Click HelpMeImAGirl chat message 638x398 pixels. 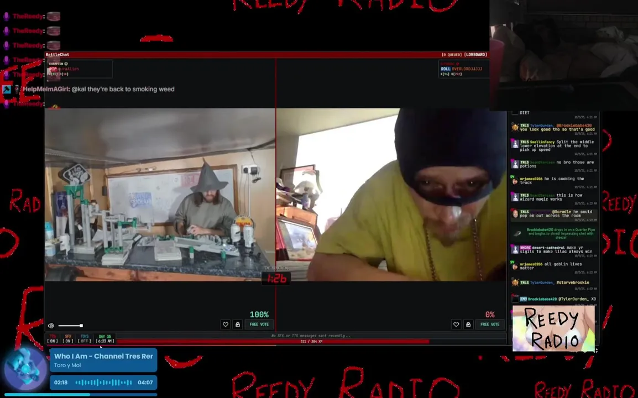point(98,89)
